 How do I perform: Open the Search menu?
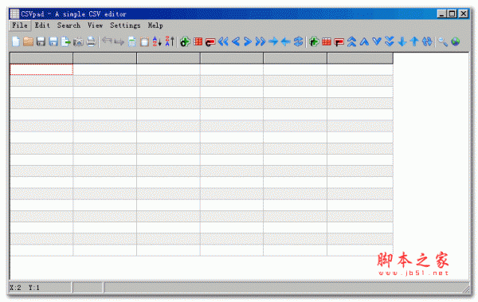tap(69, 25)
